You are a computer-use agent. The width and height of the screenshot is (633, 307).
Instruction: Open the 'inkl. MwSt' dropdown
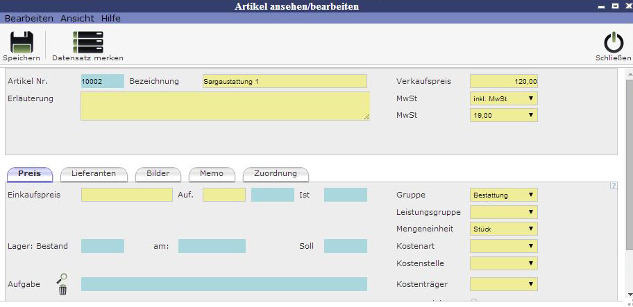click(503, 98)
